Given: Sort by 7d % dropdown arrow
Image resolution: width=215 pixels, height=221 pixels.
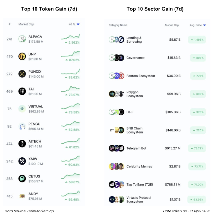Looking at the screenshot, I should (x=78, y=24).
